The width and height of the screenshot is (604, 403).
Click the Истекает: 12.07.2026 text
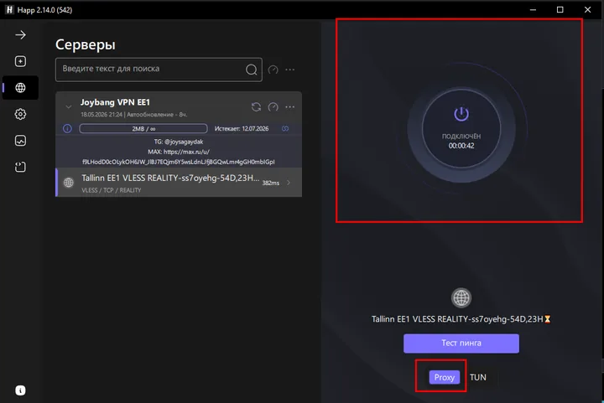coord(242,128)
